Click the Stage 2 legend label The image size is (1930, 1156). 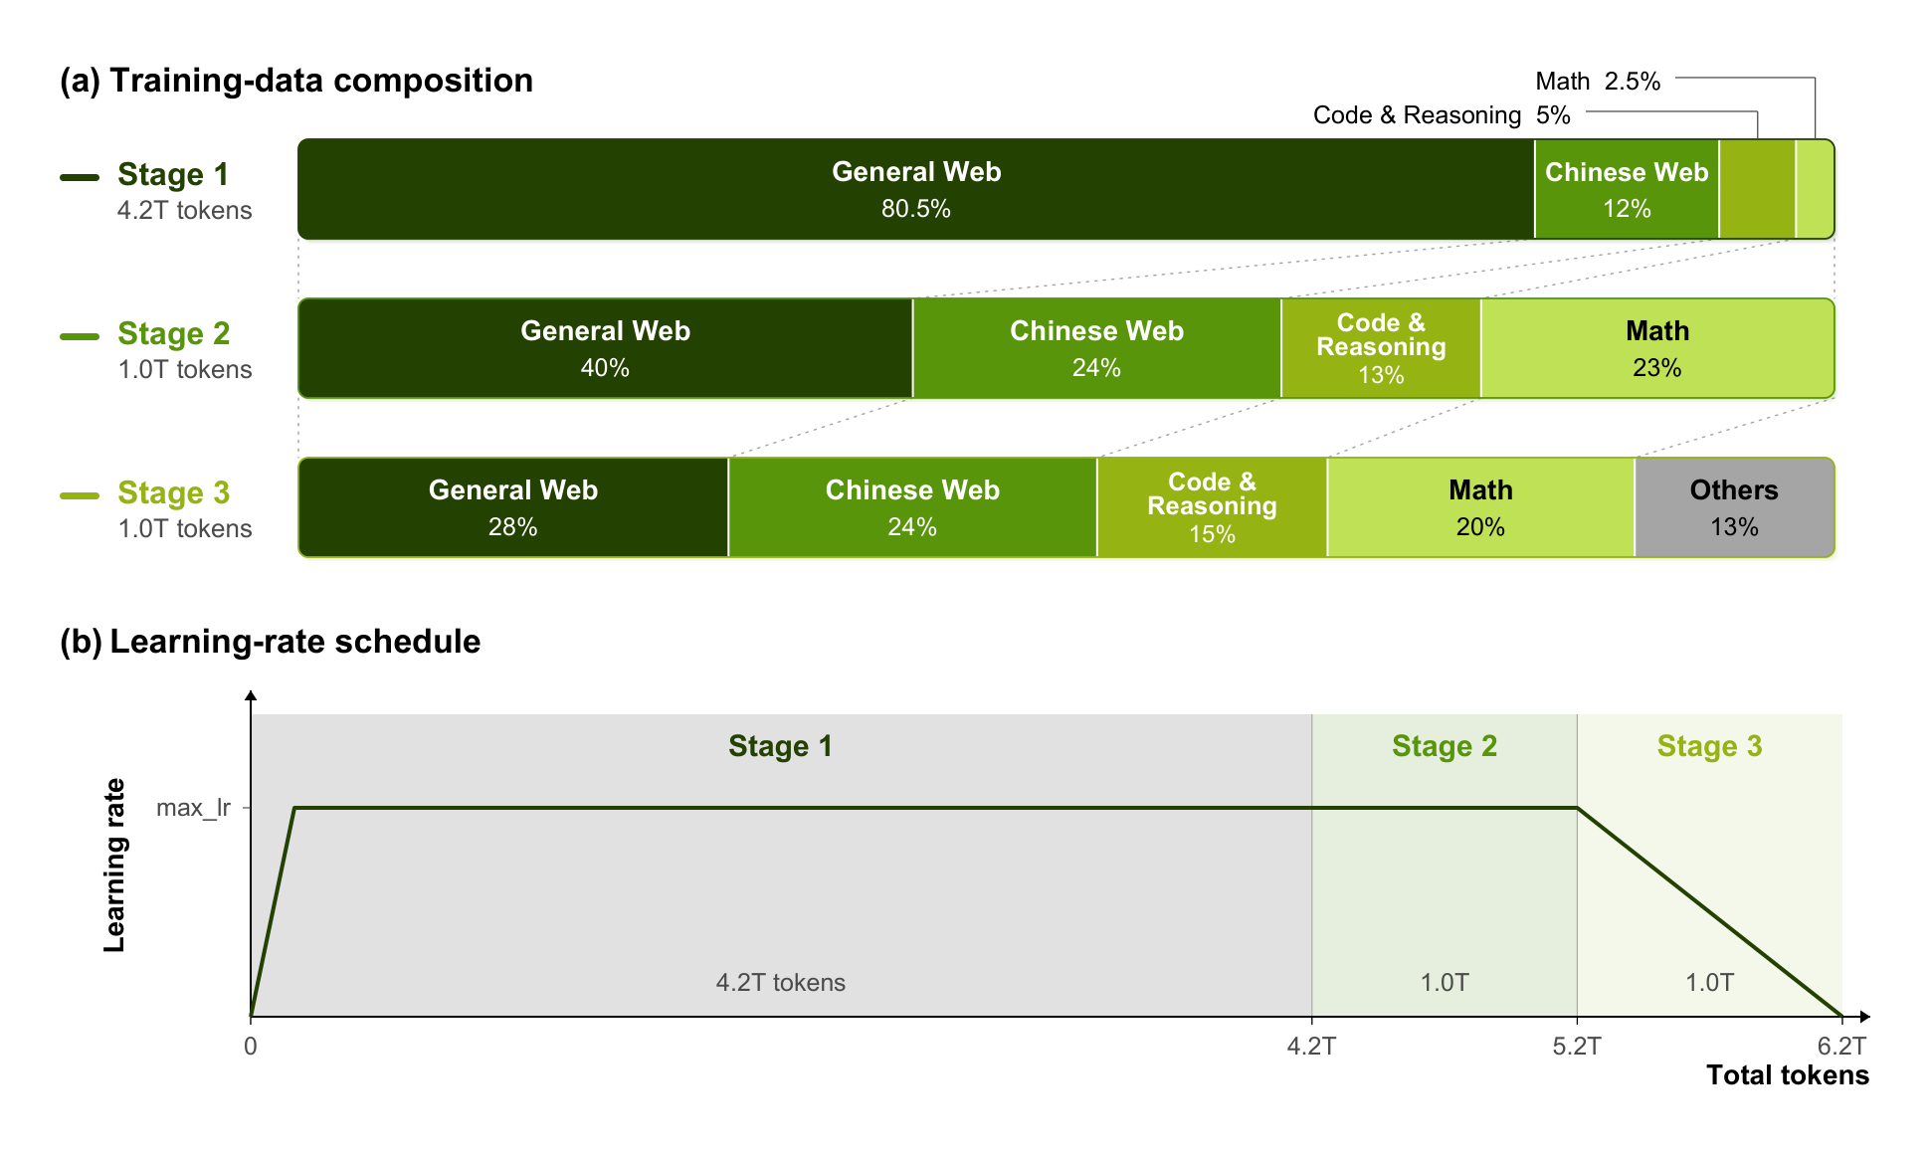173,333
